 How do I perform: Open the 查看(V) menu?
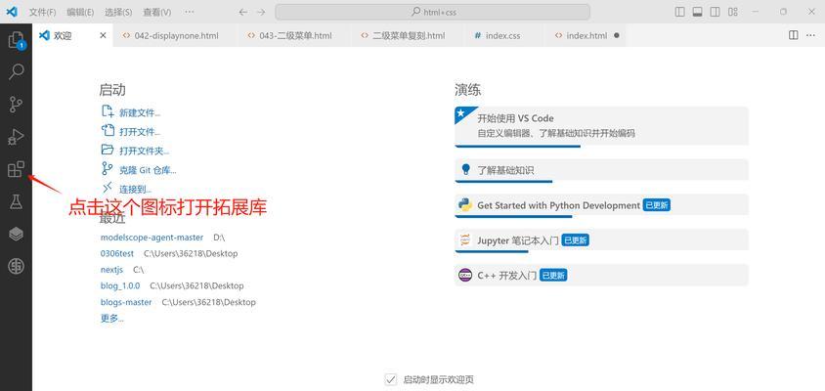(156, 12)
